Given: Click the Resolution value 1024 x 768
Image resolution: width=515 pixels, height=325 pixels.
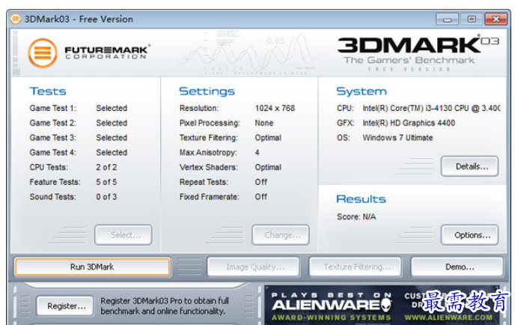Looking at the screenshot, I should tap(275, 108).
